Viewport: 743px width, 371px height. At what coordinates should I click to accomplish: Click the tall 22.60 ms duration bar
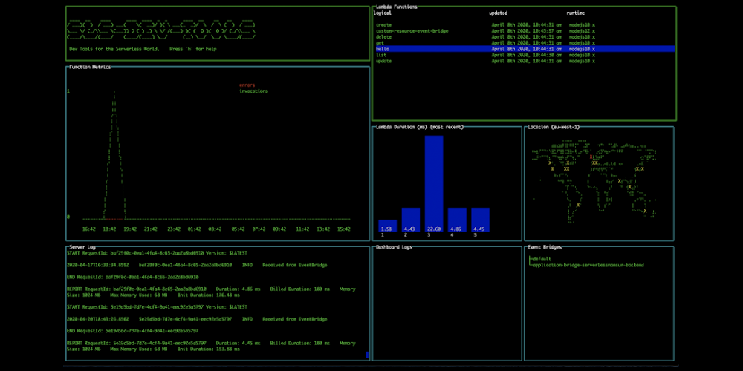pyautogui.click(x=434, y=183)
